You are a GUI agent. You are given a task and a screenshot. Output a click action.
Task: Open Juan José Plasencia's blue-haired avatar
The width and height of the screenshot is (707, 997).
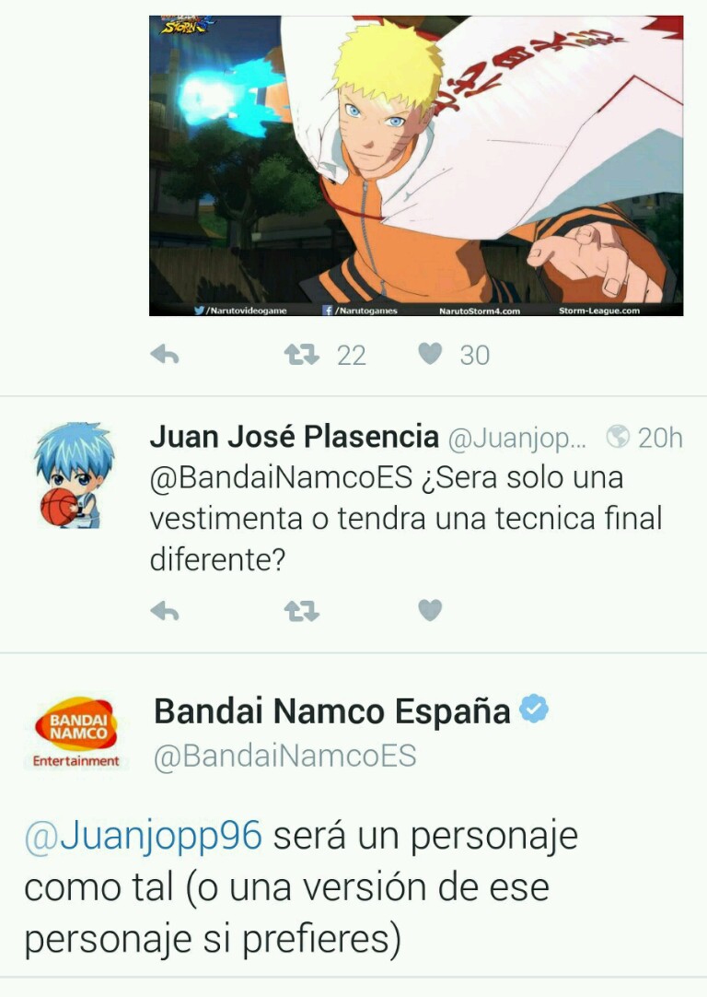74,475
